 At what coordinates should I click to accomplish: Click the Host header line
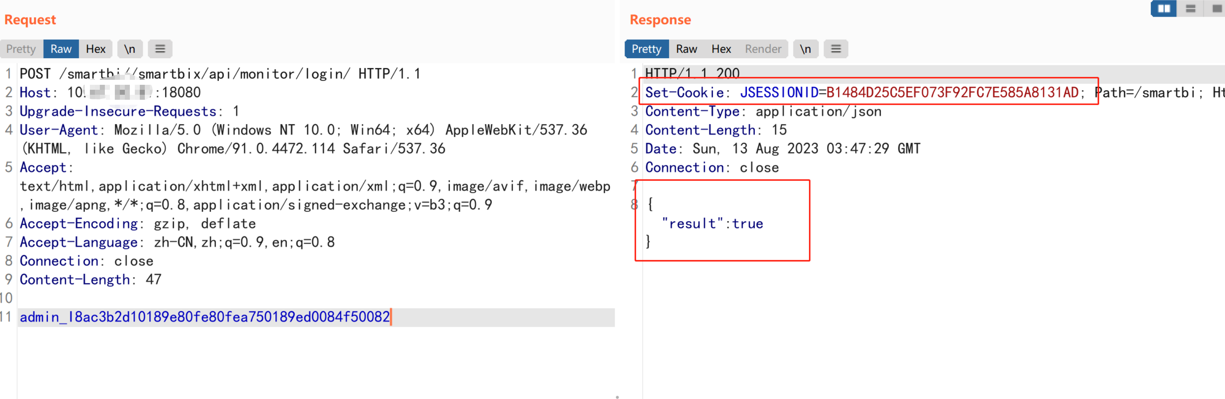coord(110,93)
